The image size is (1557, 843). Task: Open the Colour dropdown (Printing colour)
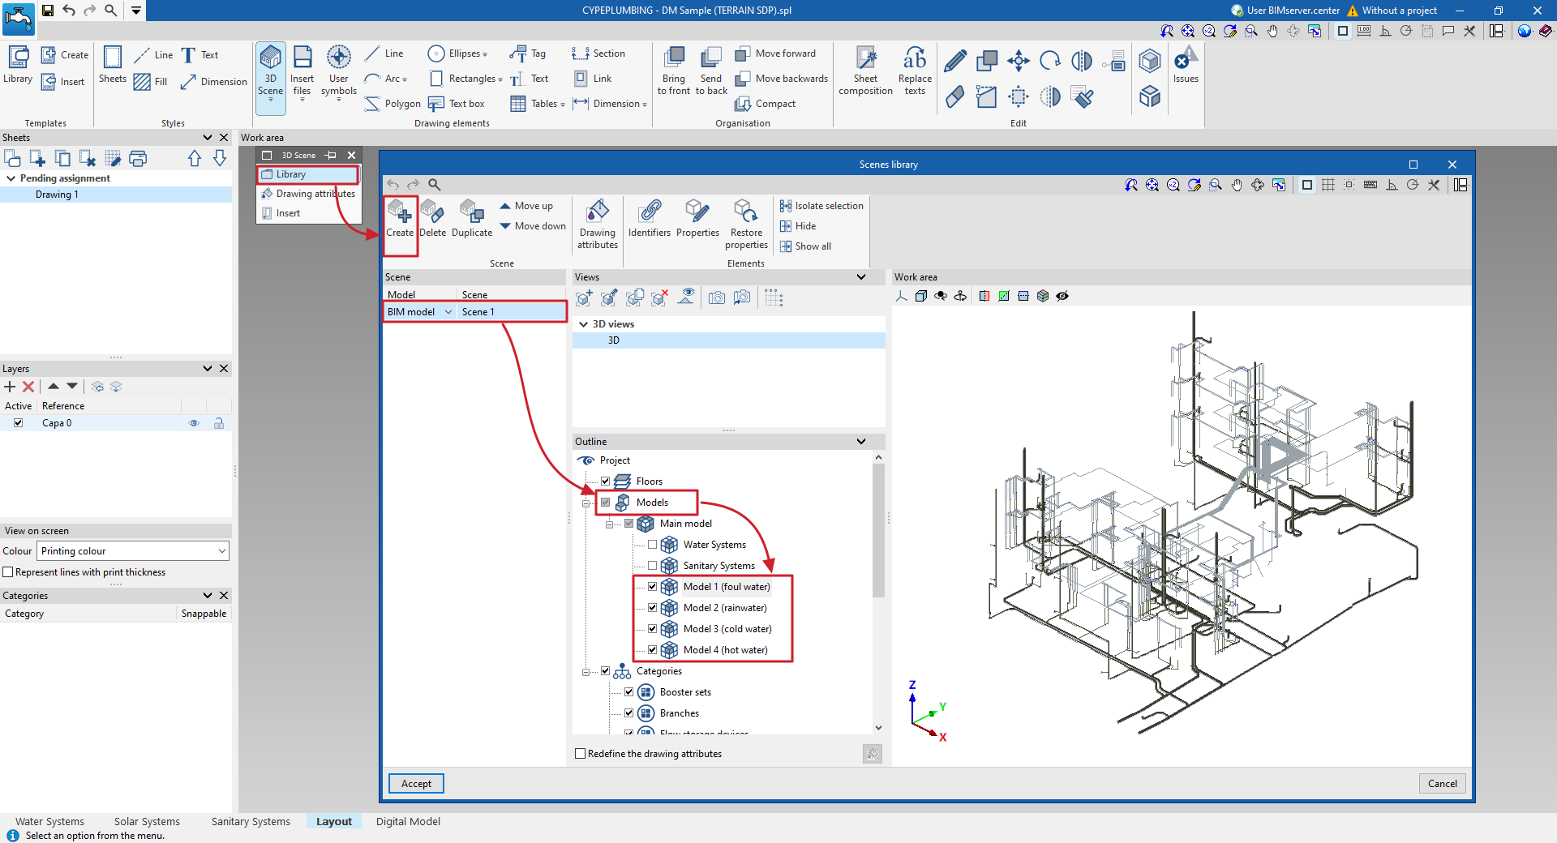(x=133, y=551)
